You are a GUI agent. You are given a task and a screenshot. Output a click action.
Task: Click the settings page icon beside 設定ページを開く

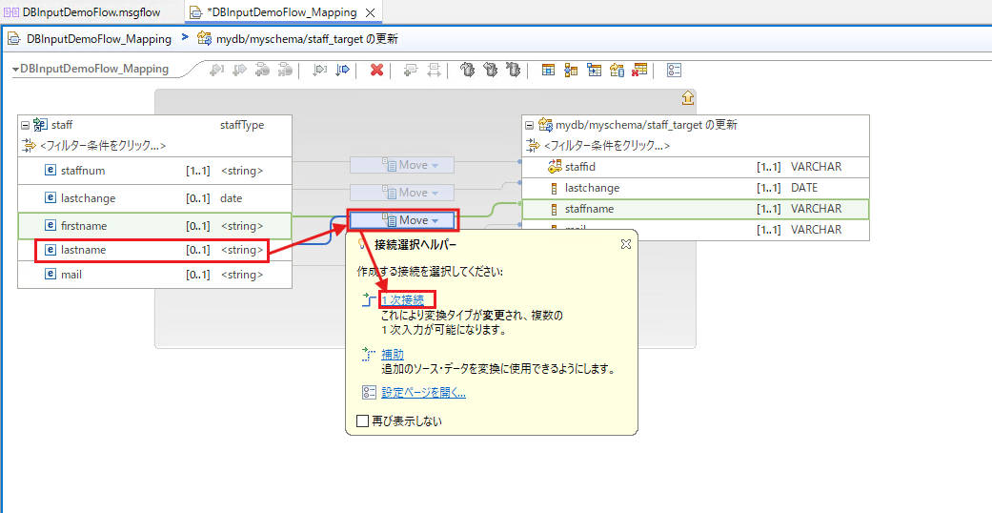coord(369,393)
